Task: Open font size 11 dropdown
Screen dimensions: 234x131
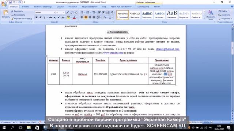Action: click(x=64, y=12)
